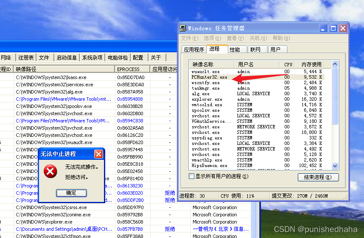Screen dimensions: 364x238
Task: Switch to 性能 tab
Action: pyautogui.click(x=237, y=49)
